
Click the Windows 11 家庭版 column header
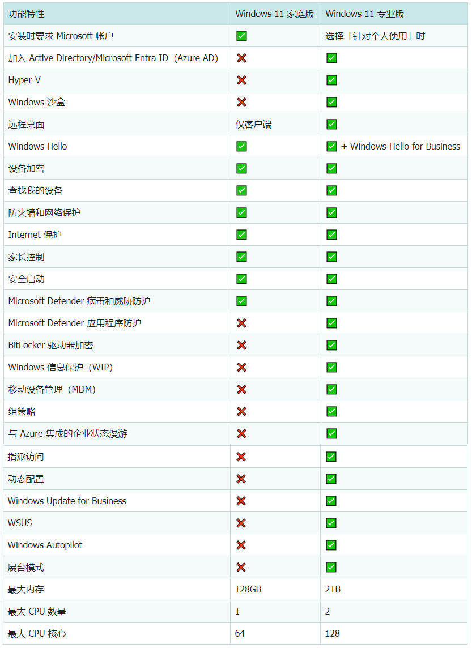[x=275, y=14]
